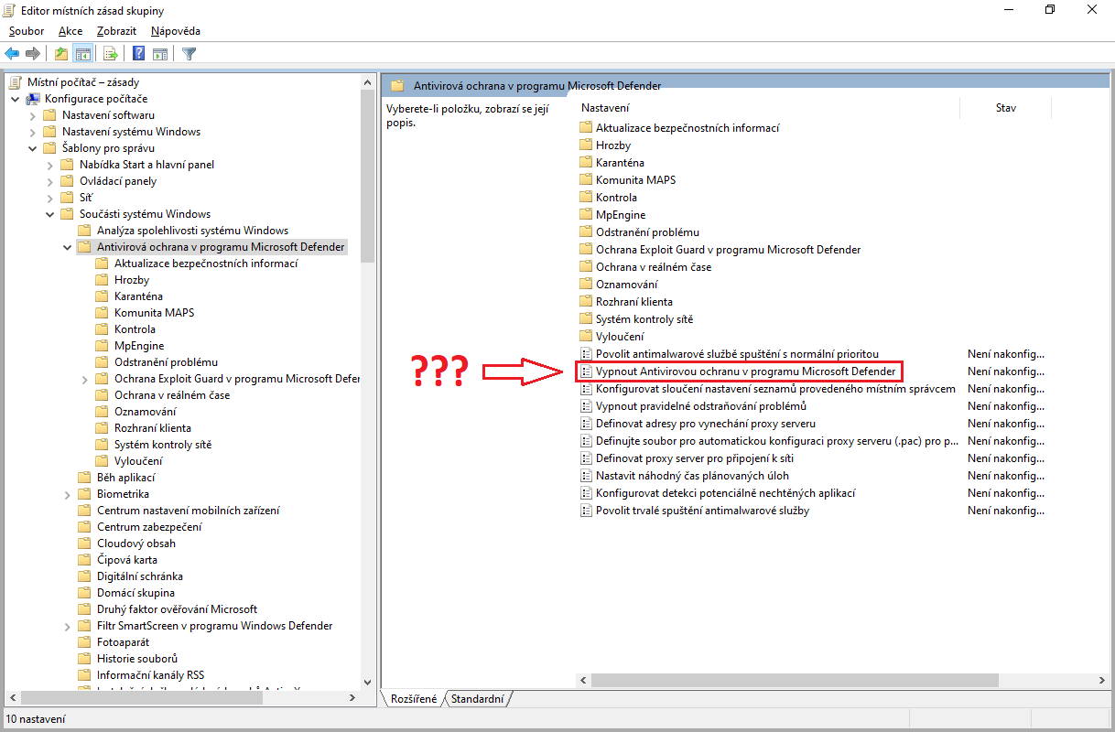Click folder icon next to Vyloučení in right list
This screenshot has width=1115, height=732.
tap(586, 336)
